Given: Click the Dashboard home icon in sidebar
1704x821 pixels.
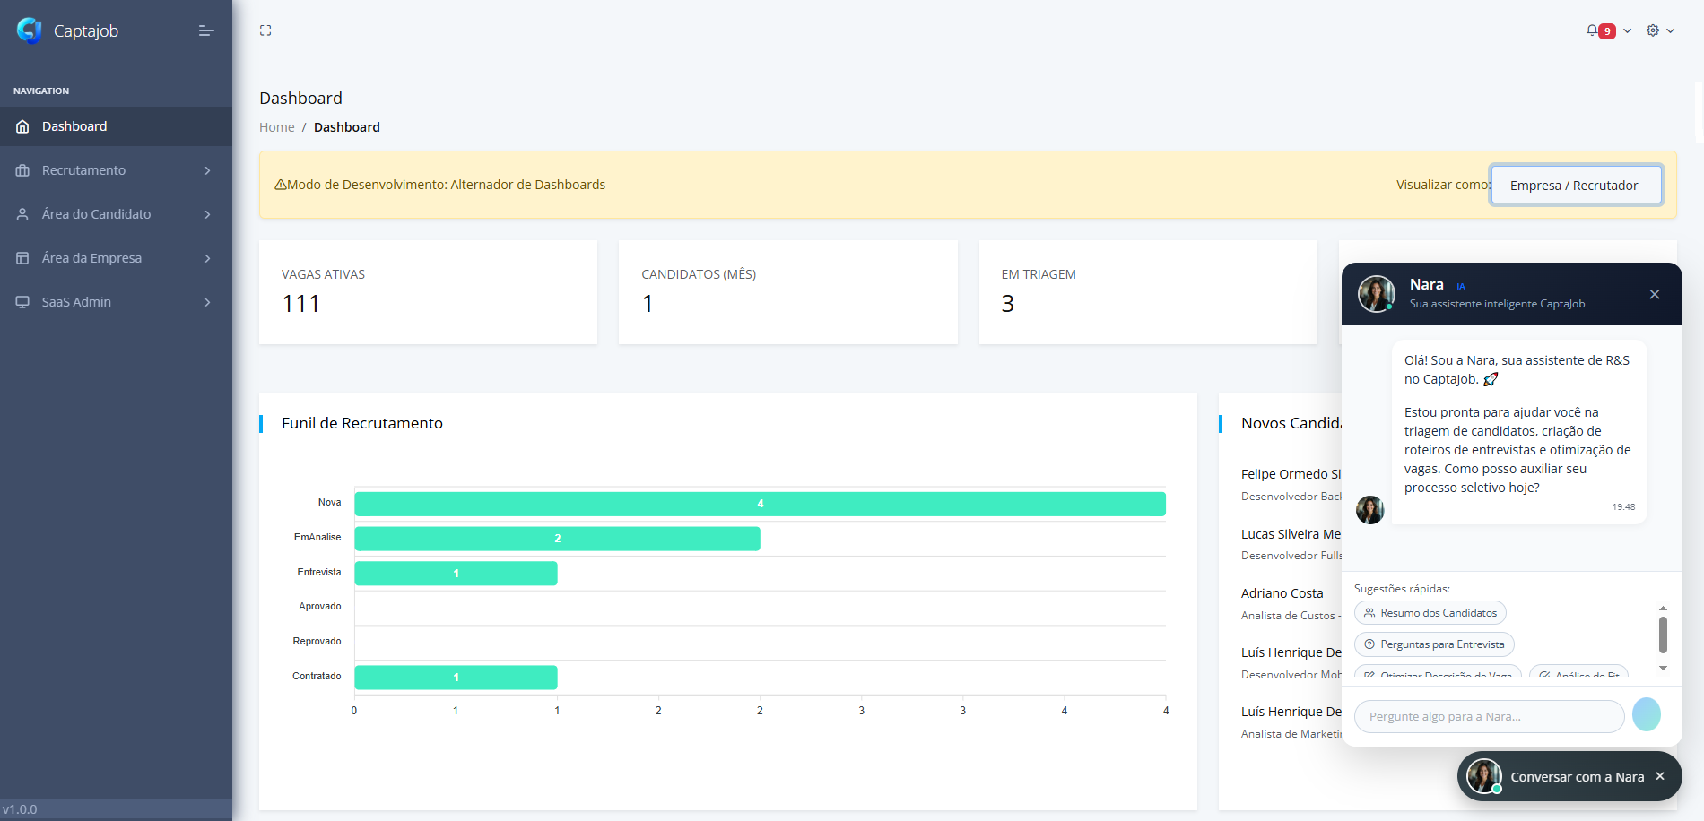Looking at the screenshot, I should (x=23, y=126).
